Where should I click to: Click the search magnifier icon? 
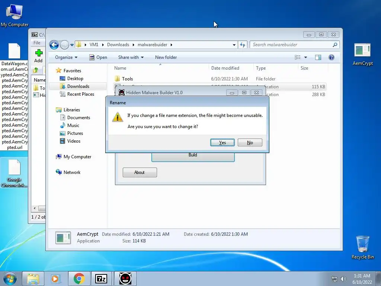point(335,45)
